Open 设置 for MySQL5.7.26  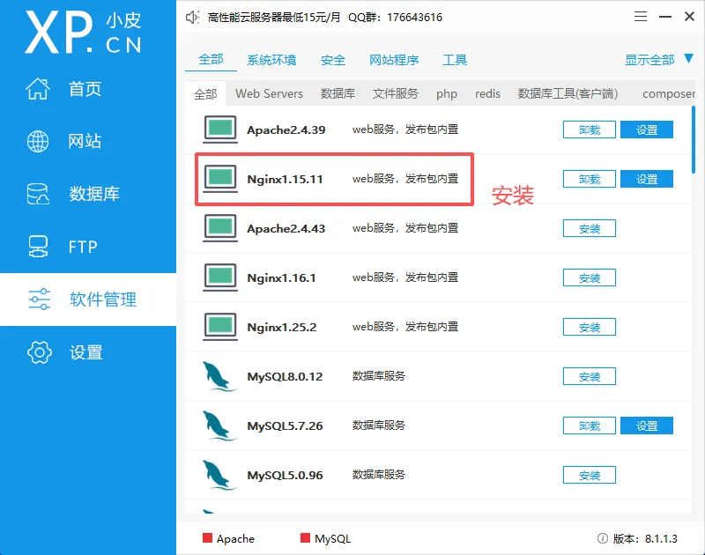click(x=647, y=425)
